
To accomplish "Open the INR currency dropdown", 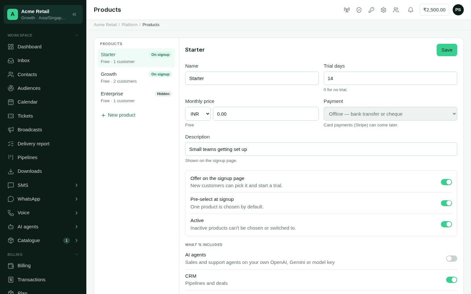I will point(198,114).
